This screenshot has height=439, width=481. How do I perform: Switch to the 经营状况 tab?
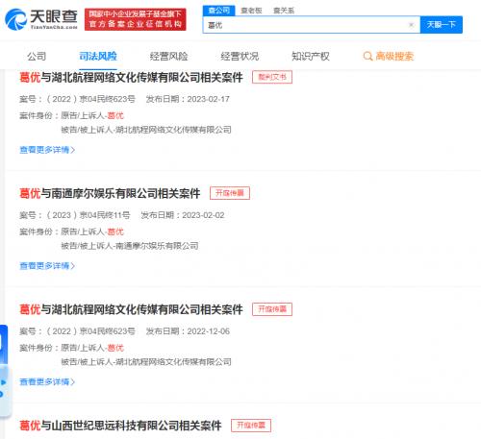tap(240, 57)
